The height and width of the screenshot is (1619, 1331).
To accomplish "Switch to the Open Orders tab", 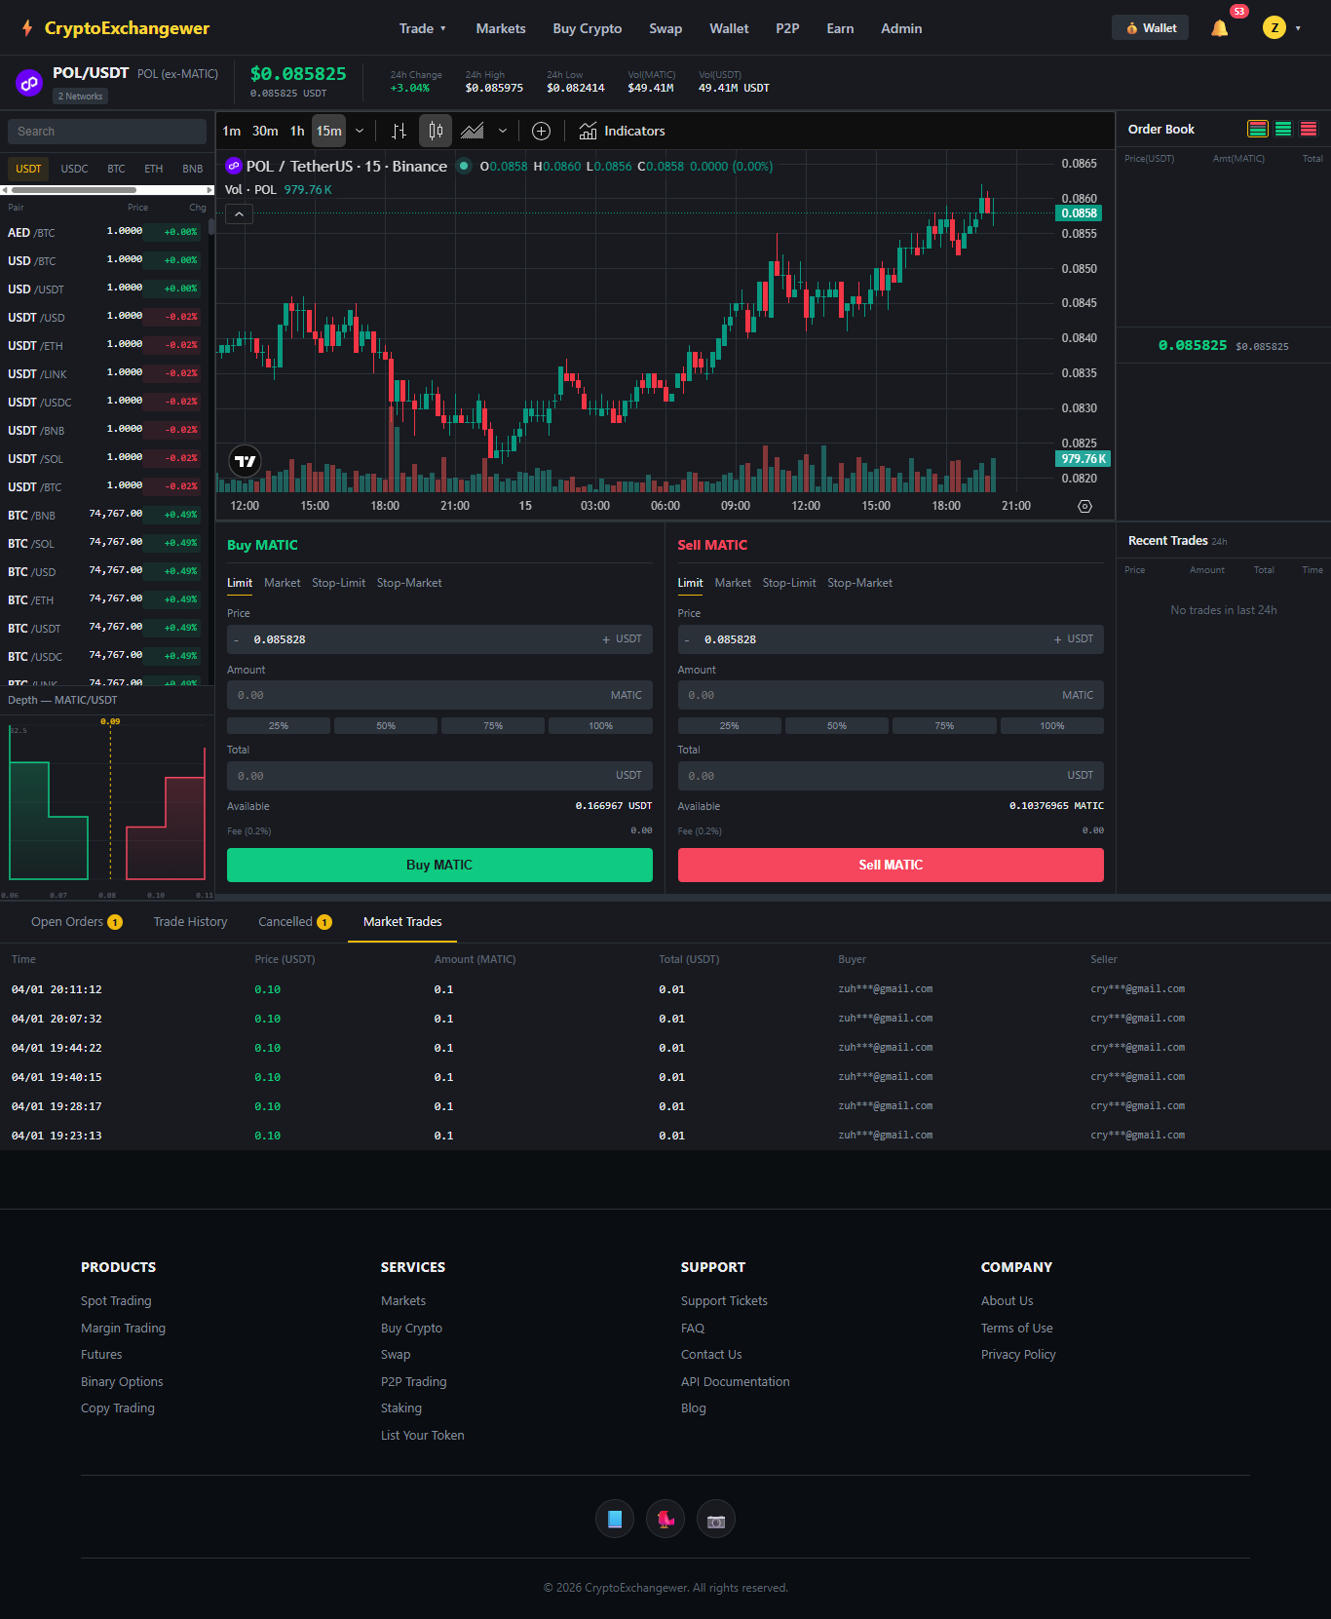I will tap(76, 922).
